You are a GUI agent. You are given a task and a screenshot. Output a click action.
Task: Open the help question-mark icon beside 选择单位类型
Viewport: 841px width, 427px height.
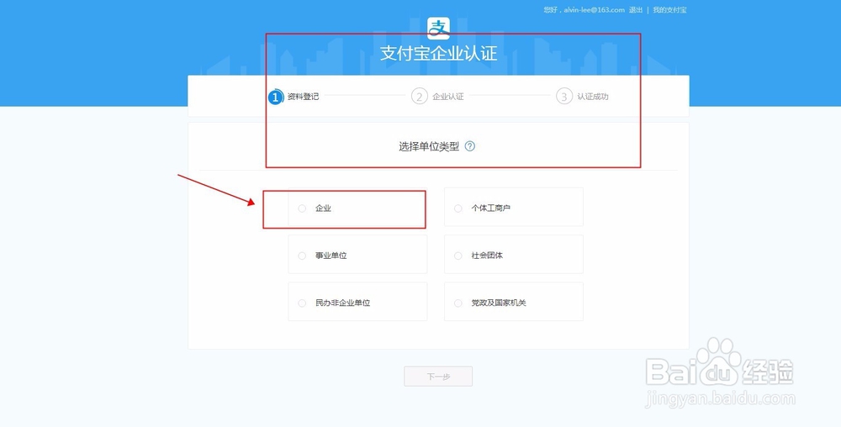(470, 145)
